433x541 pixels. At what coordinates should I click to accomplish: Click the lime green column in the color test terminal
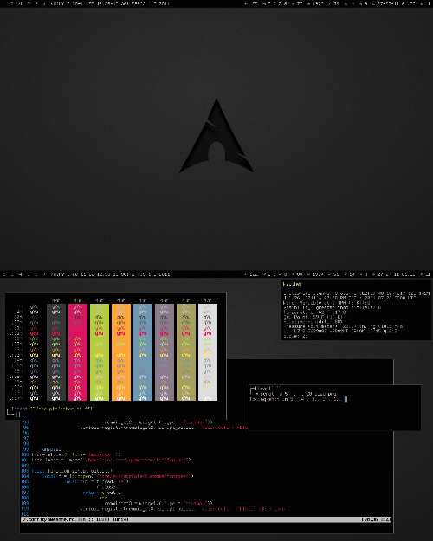pos(100,352)
